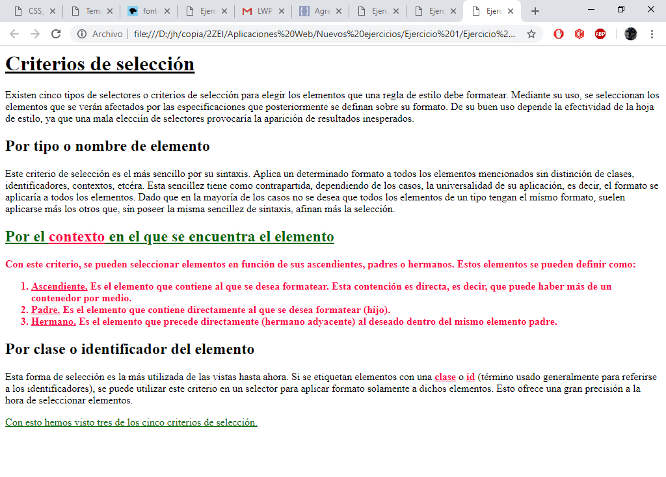Click the 'Criterios de selección' main heading
This screenshot has width=666, height=477.
tap(100, 64)
